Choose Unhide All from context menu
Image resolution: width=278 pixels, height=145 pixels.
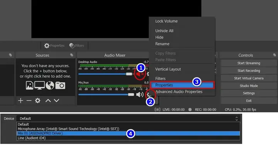(x=164, y=30)
